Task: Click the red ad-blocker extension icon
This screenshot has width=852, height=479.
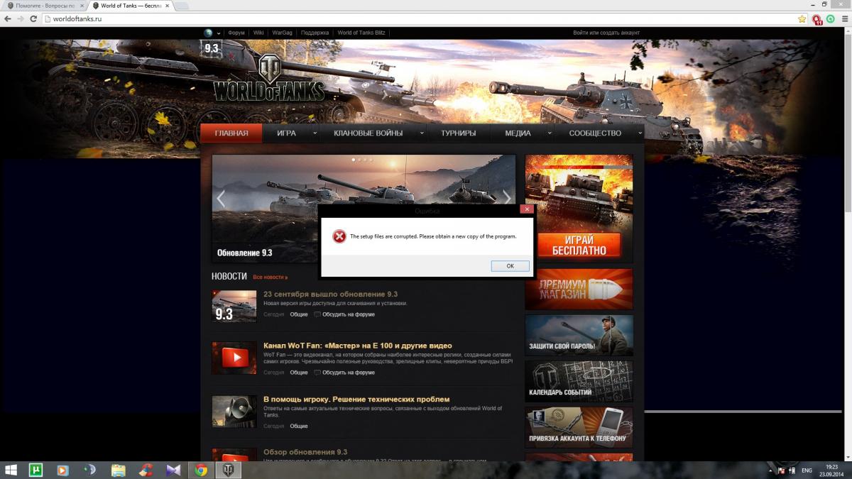Action: pyautogui.click(x=818, y=19)
